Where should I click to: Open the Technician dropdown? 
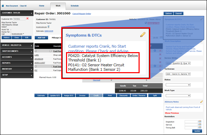(178, 74)
